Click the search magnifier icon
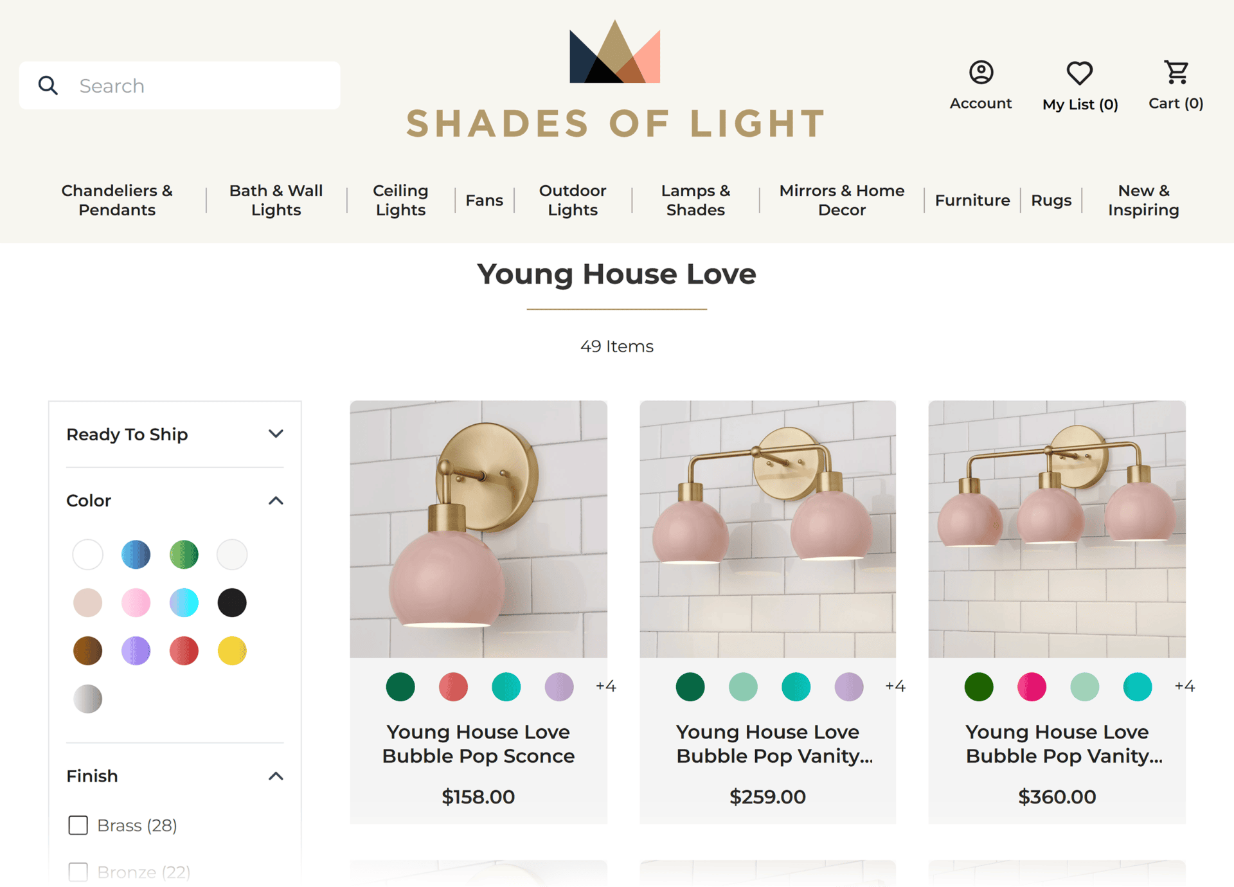 48,85
